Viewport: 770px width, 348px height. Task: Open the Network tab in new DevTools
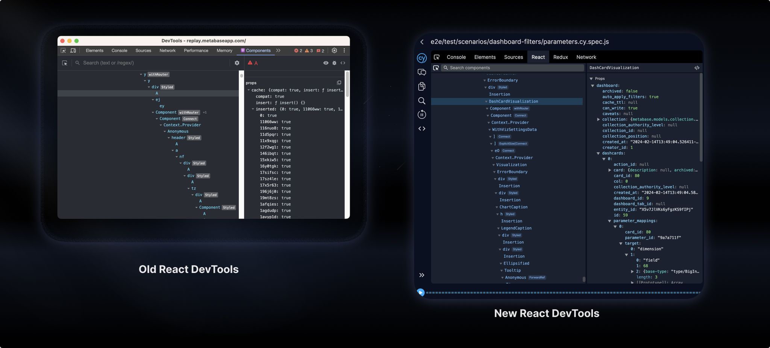pyautogui.click(x=586, y=57)
